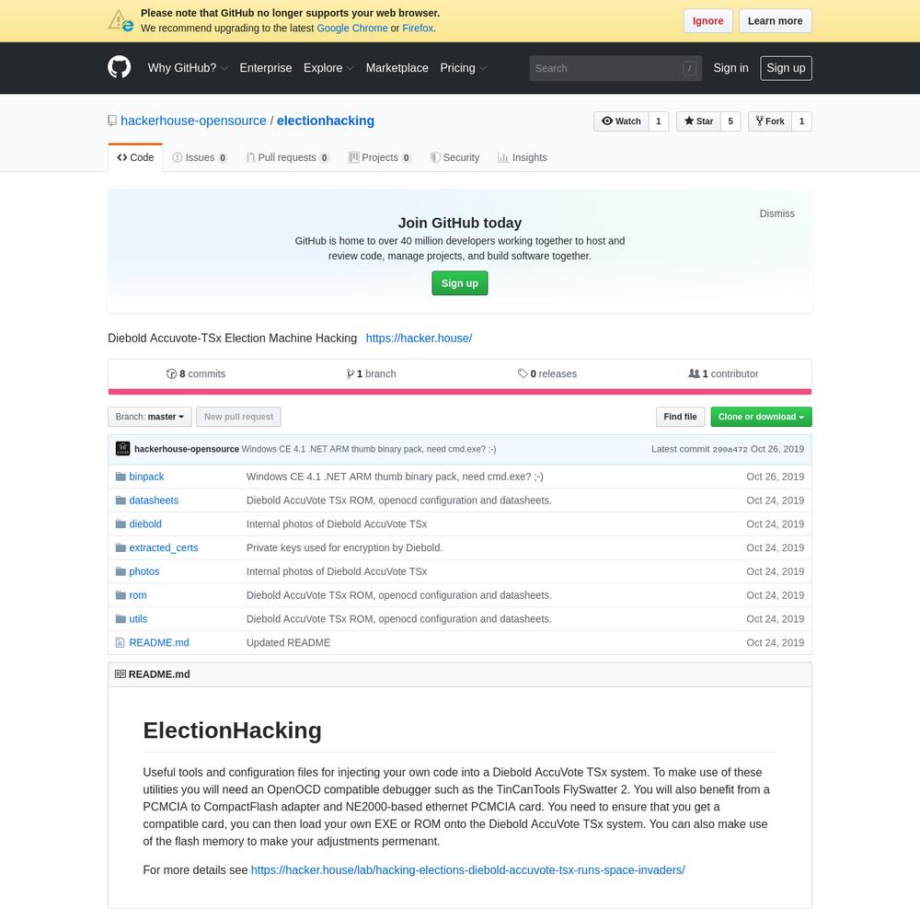Open the Branch: master dropdown
Image resolution: width=920 pixels, height=920 pixels.
tap(150, 417)
